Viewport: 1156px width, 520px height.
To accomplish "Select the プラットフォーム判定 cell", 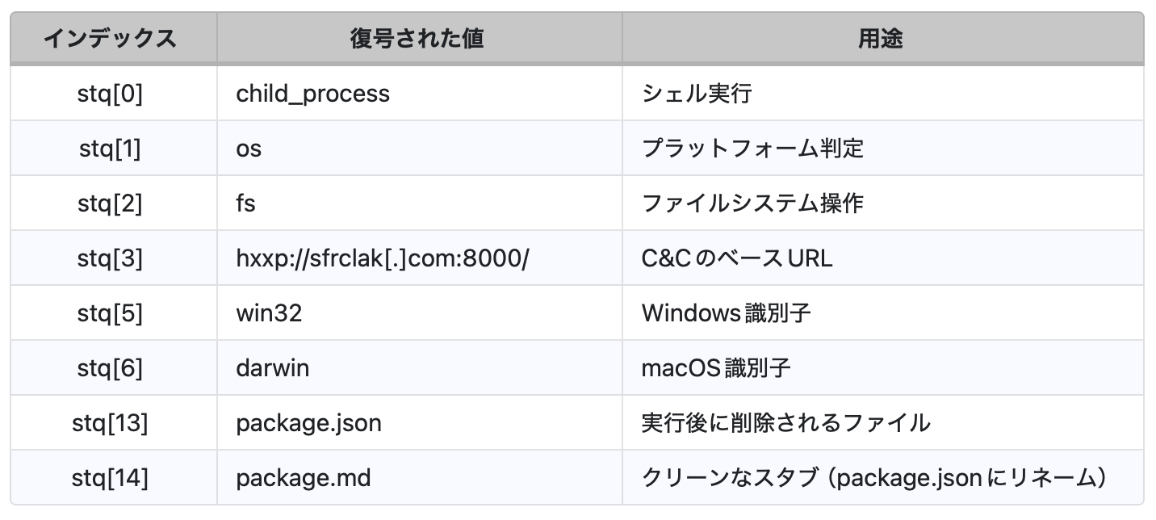I will pos(752,149).
